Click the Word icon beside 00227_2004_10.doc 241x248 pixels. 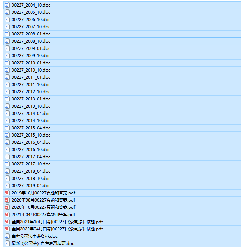(x=7, y=5)
